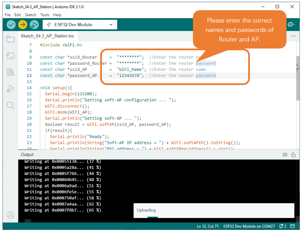Click the editor vertical scrollbar thumb
This screenshot has height=232, width=303.
pos(298,78)
